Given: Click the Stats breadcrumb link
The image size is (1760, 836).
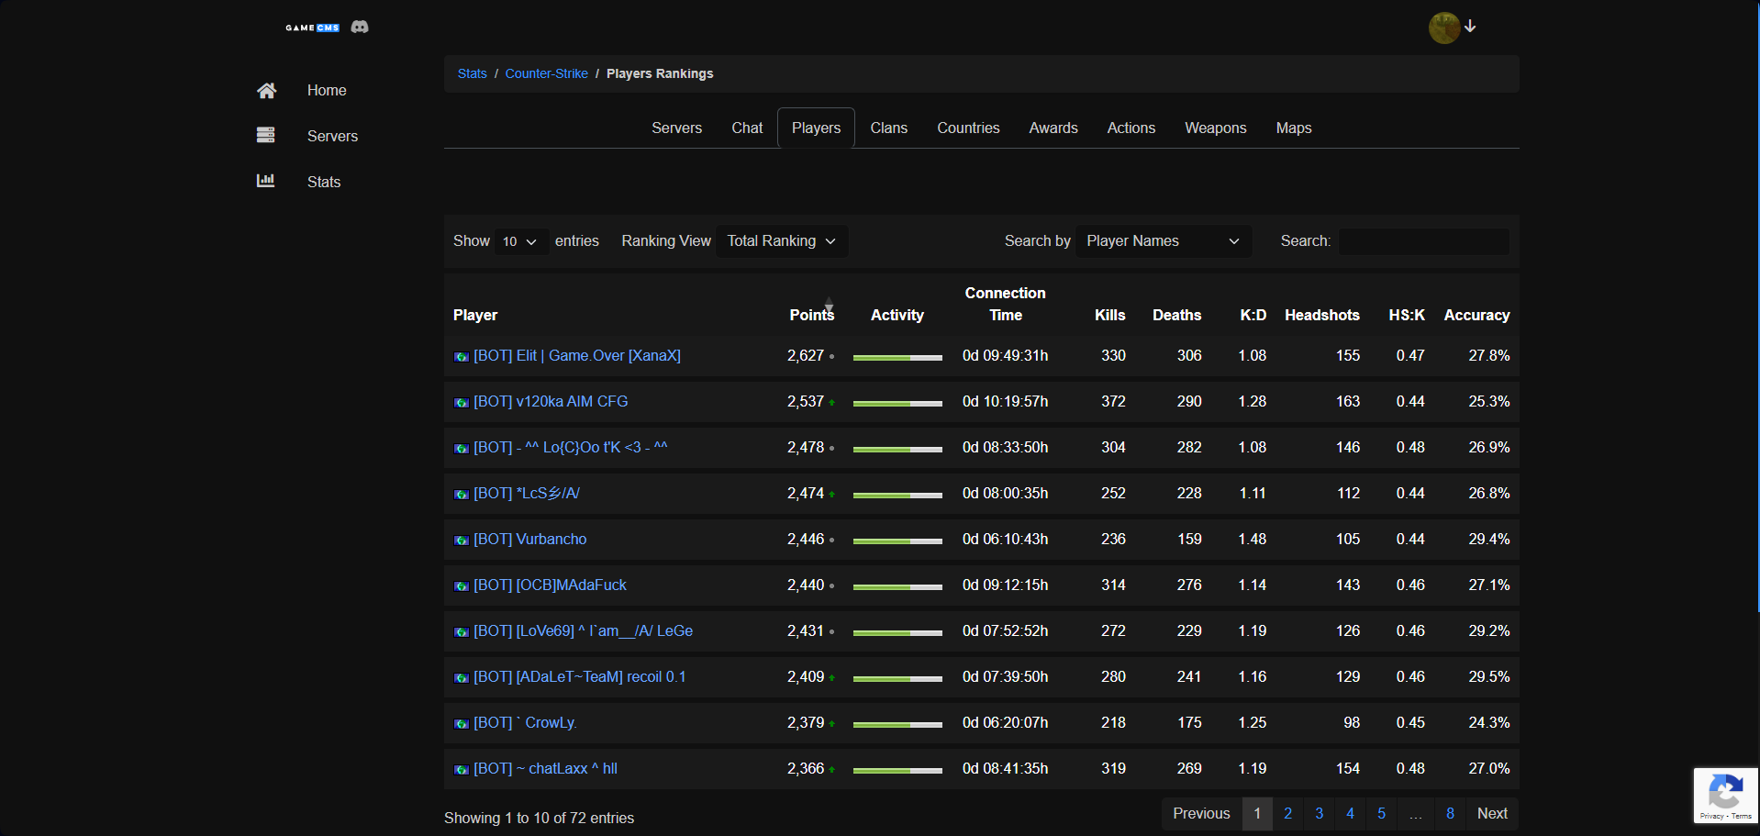Looking at the screenshot, I should coord(473,73).
